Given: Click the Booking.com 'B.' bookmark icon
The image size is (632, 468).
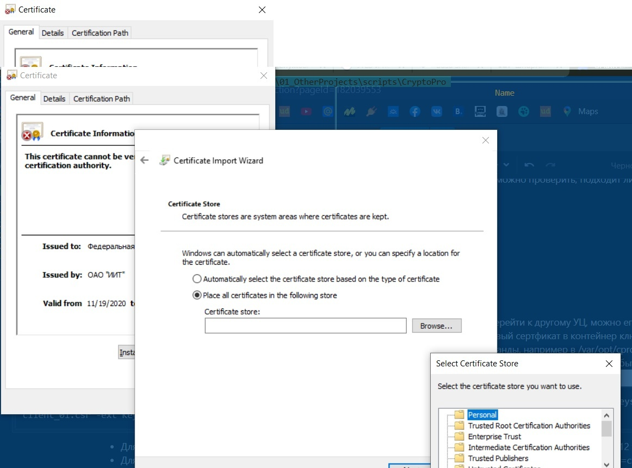Looking at the screenshot, I should [x=458, y=111].
